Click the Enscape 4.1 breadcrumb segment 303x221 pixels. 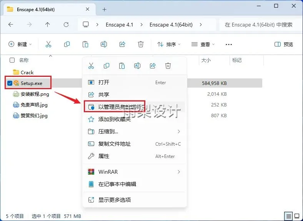click(x=120, y=25)
